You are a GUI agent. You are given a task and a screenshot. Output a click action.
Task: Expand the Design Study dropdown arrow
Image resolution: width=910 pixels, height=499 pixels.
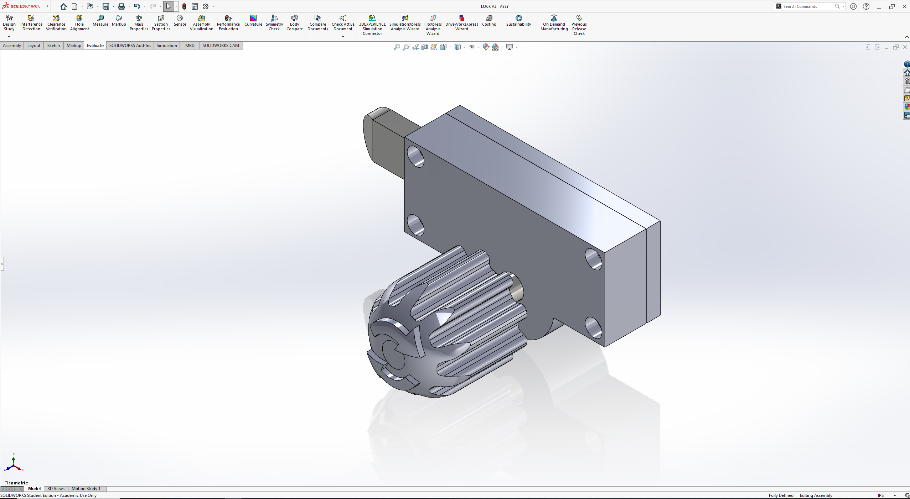9,37
